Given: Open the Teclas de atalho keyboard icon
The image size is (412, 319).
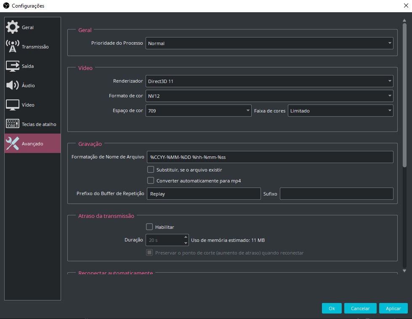Looking at the screenshot, I should pyautogui.click(x=13, y=124).
